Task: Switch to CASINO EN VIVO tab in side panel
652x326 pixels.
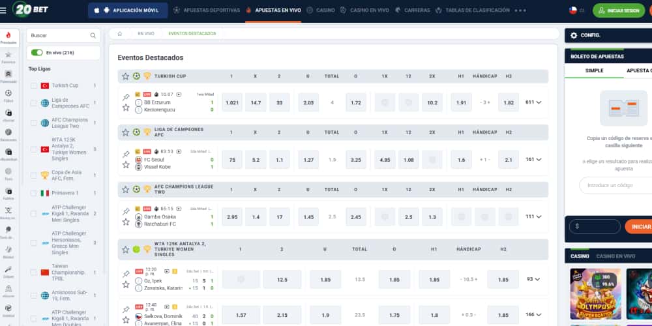Action: 615,256
